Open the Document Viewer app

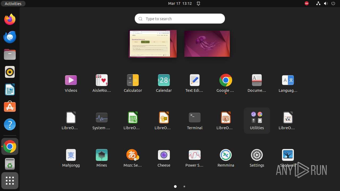(x=257, y=83)
